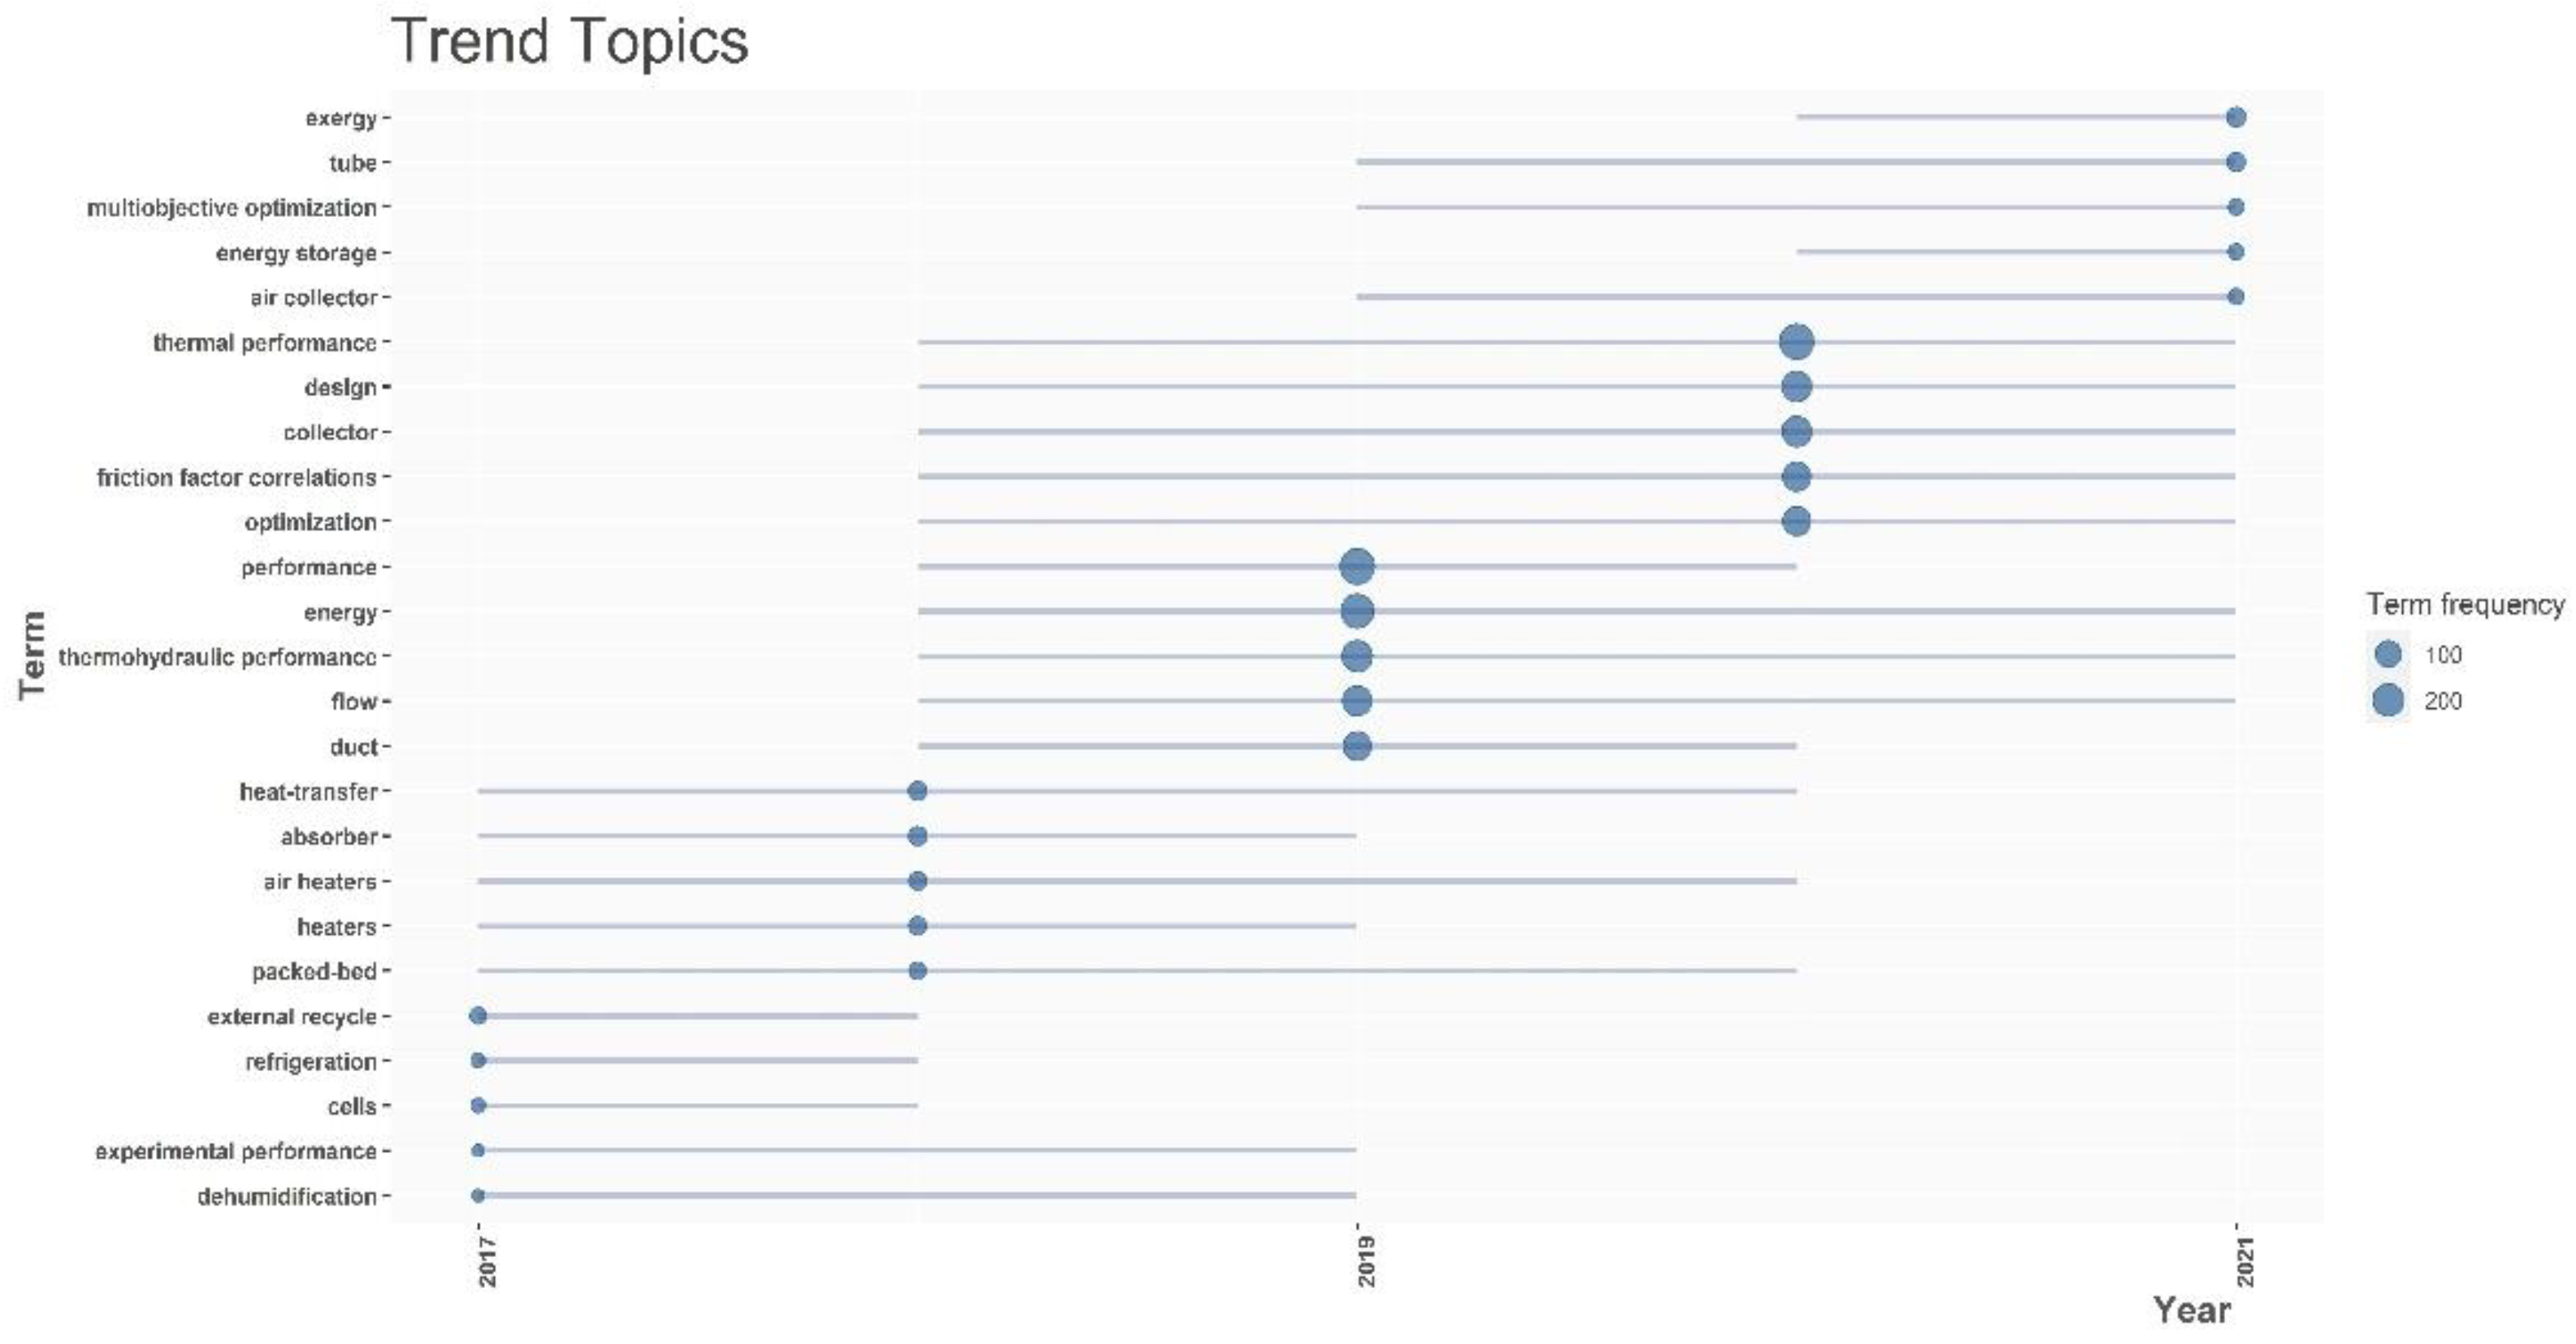
Task: Select the multiobjective optimization term label
Action: point(232,208)
